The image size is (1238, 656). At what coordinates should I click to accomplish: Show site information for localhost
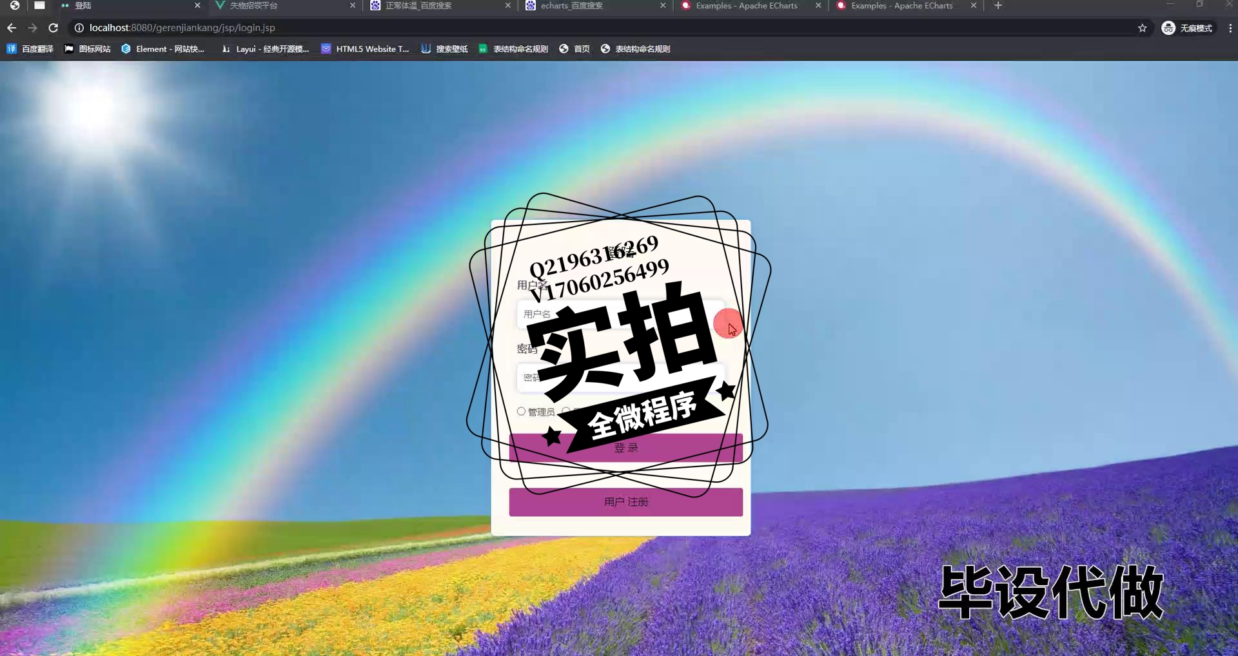click(x=79, y=28)
